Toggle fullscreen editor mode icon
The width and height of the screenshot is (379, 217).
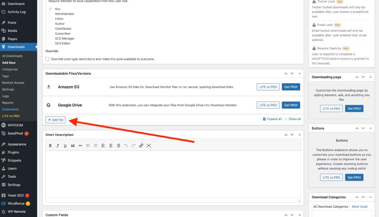pyautogui.click(x=149, y=146)
